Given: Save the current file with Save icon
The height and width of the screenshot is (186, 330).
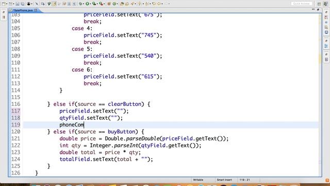Looking at the screenshot, I should 17,4.
